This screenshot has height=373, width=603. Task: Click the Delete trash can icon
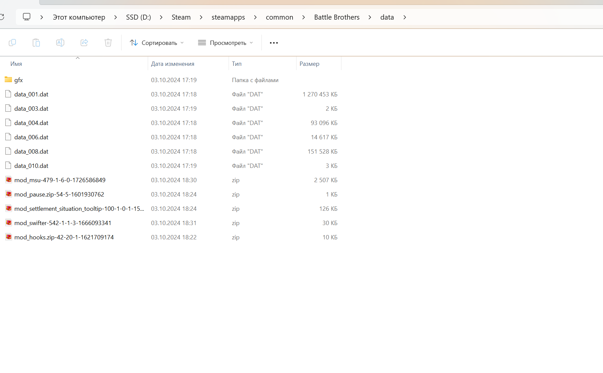tap(108, 43)
